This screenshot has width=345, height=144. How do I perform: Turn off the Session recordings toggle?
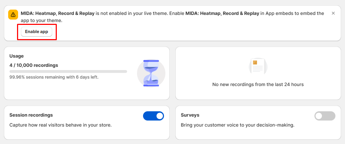pos(153,116)
